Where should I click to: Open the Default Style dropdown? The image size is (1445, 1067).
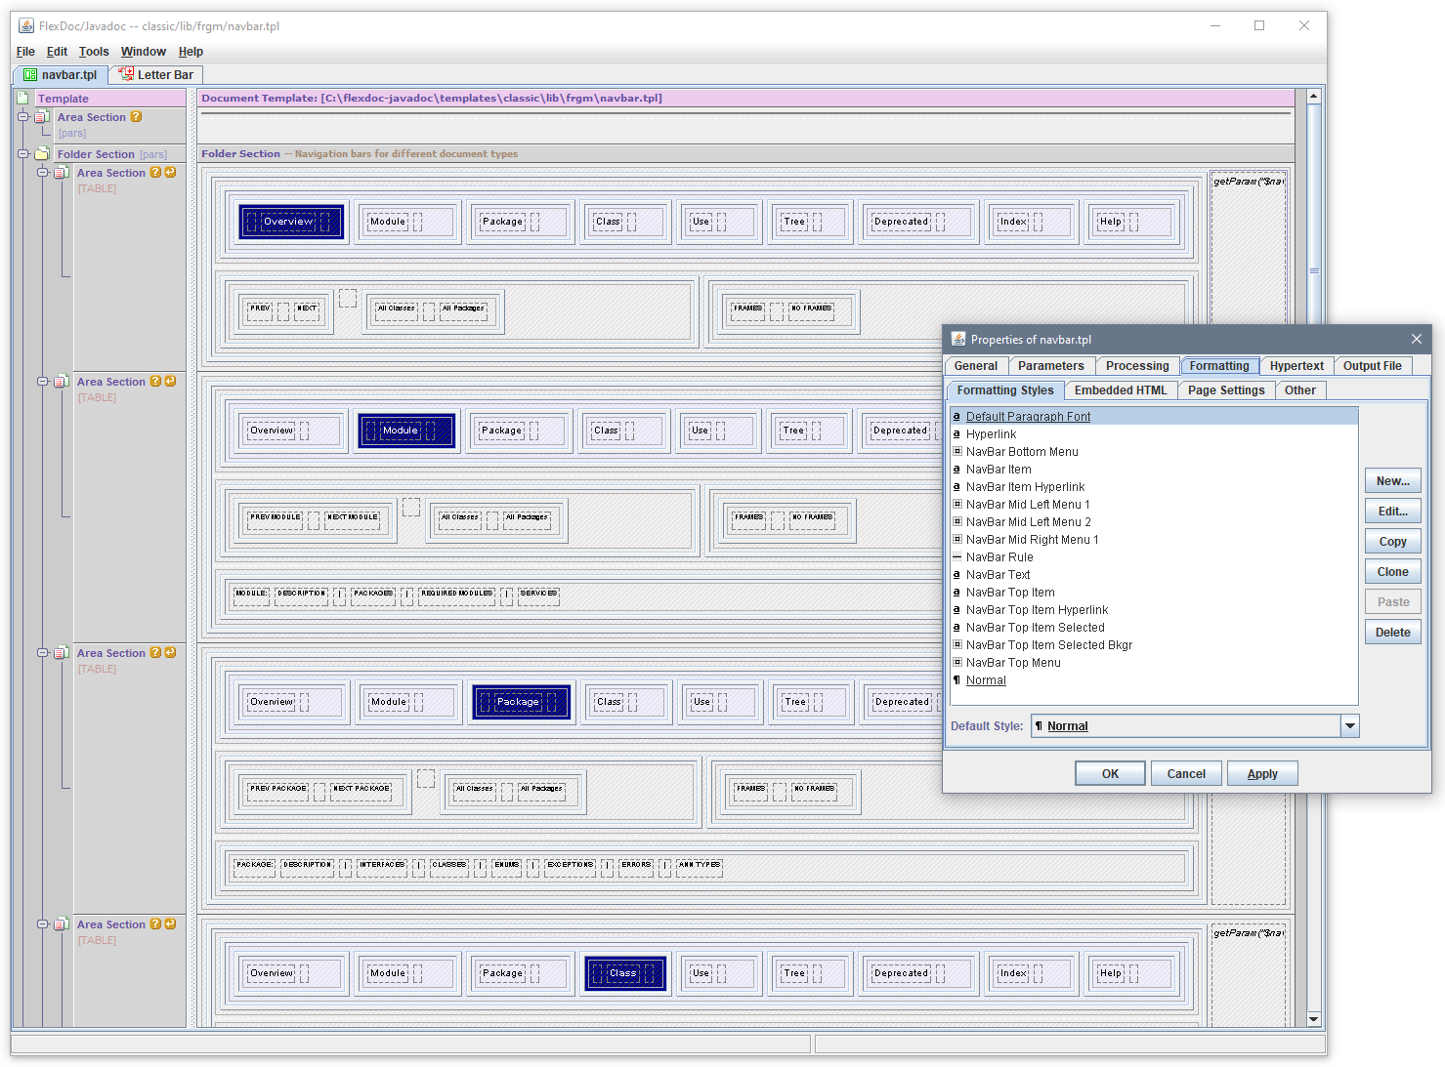[x=1349, y=726]
